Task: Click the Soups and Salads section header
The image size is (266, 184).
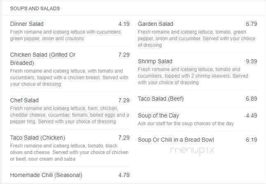Action: tap(35, 8)
